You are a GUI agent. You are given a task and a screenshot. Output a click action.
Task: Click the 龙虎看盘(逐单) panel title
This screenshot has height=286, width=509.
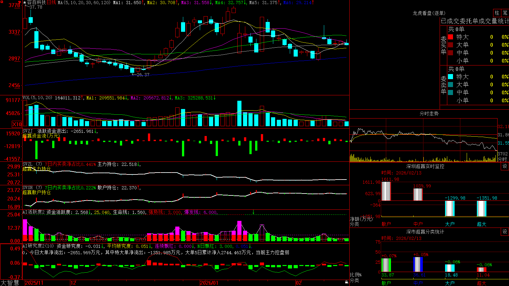tap(429, 13)
